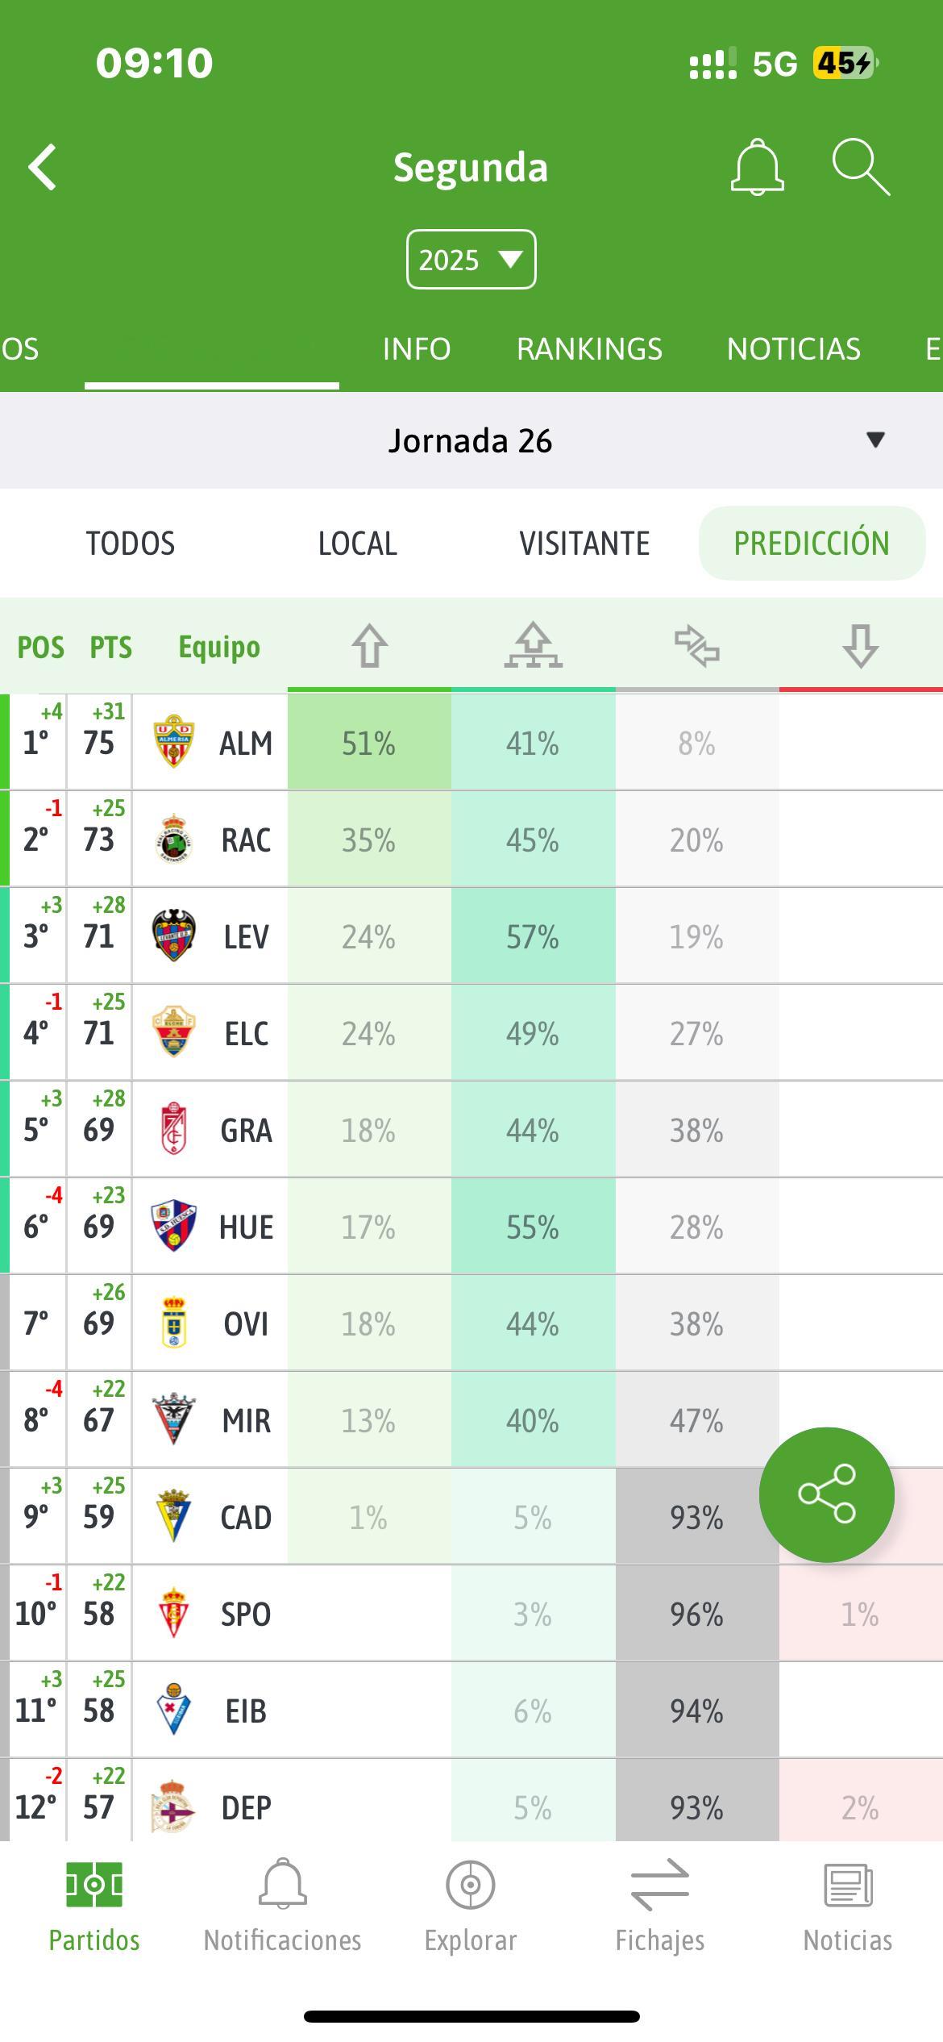Screen dimensions: 943x2042
Task: Switch to the NOTICIAS top tab
Action: click(x=794, y=349)
